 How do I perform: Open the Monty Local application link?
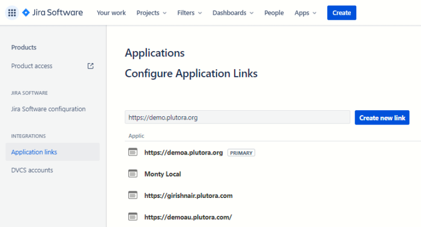[163, 174]
